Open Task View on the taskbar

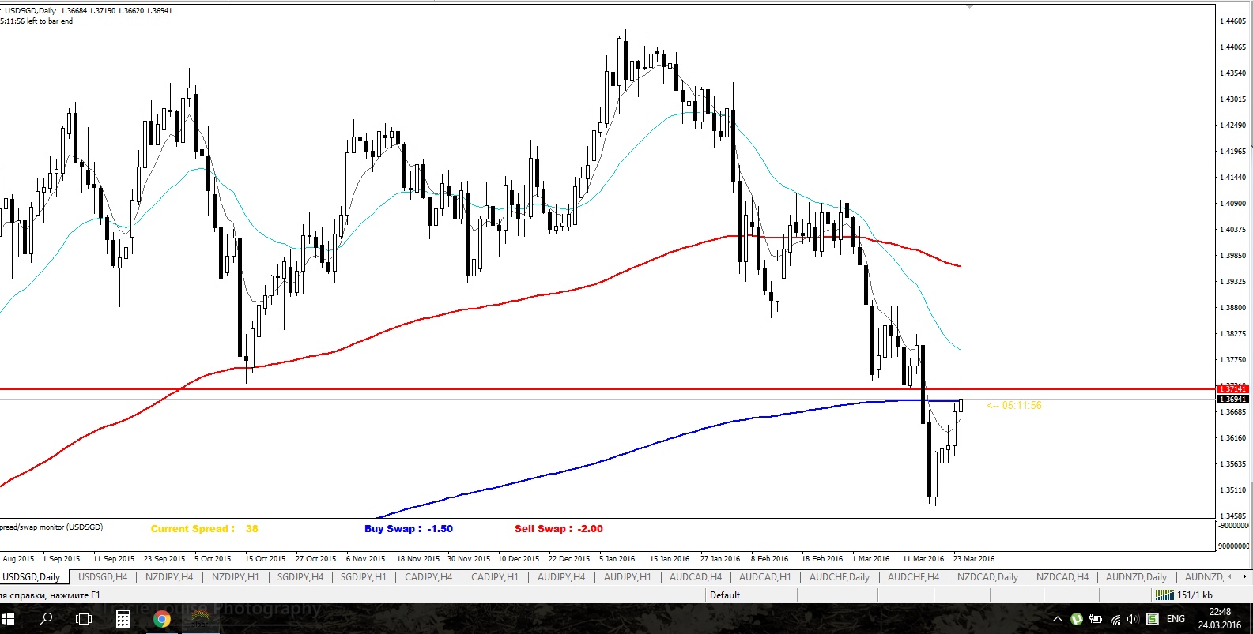tap(84, 619)
